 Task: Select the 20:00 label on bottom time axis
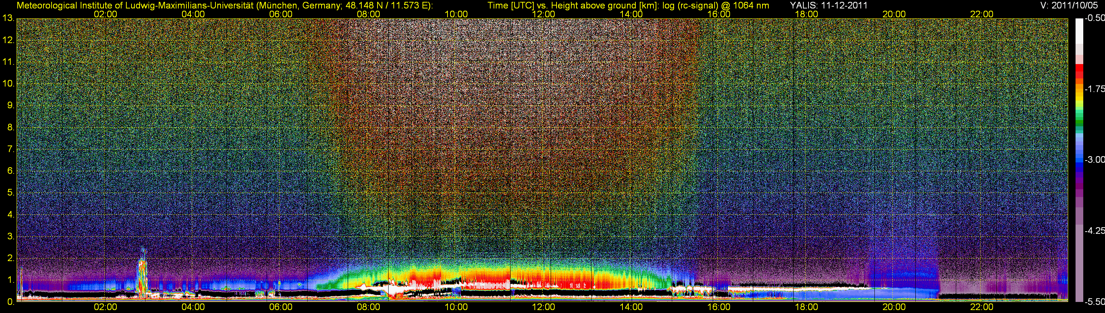pos(894,307)
